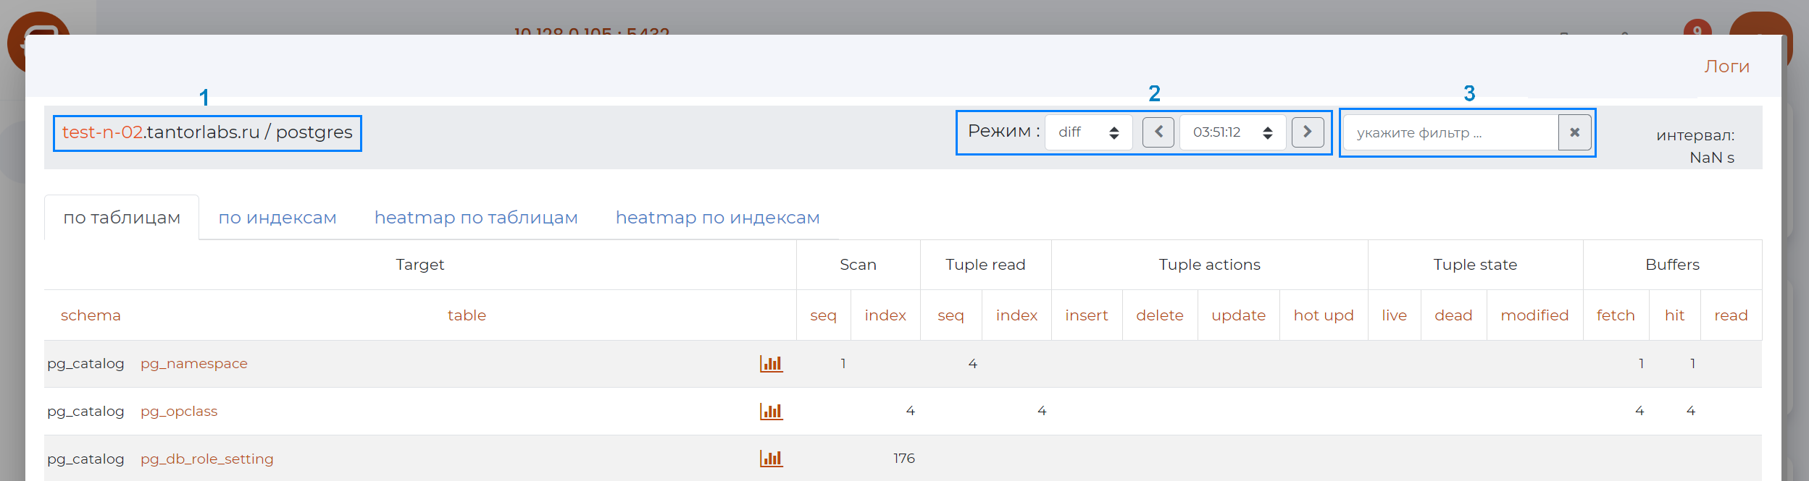Open the Логи link
1809x481 pixels.
coord(1726,67)
